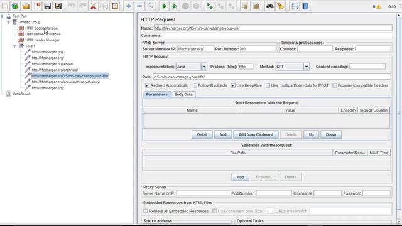The width and height of the screenshot is (402, 226).
Task: Click the Clear results icon
Action: 246,6
